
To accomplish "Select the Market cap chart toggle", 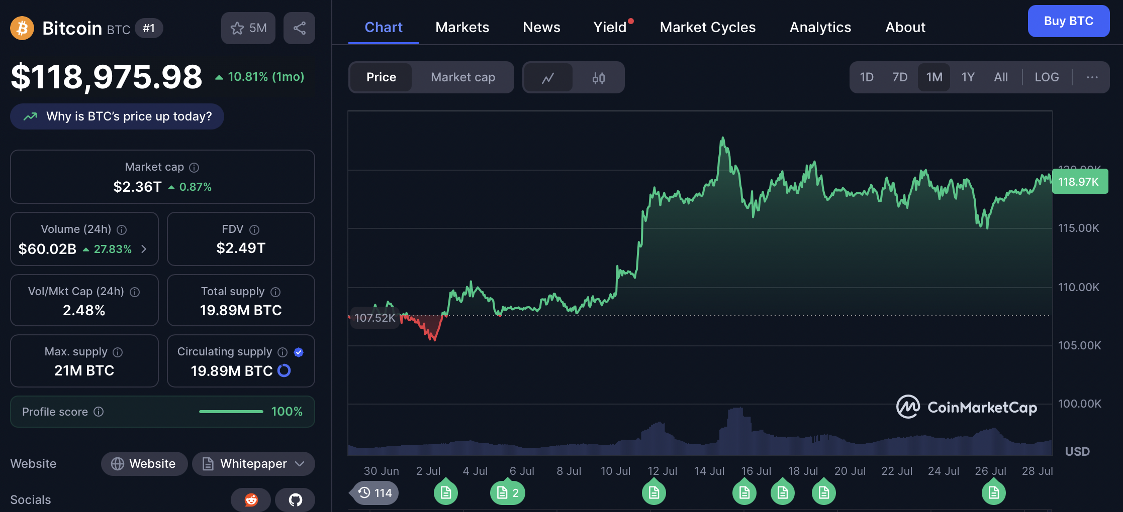I will [463, 77].
